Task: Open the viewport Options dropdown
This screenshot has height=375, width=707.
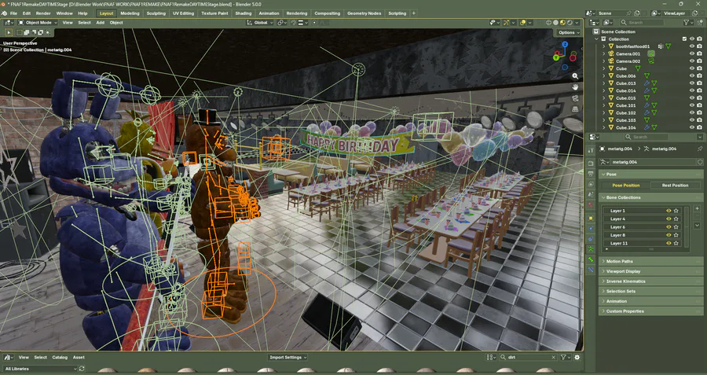Action: tap(569, 32)
